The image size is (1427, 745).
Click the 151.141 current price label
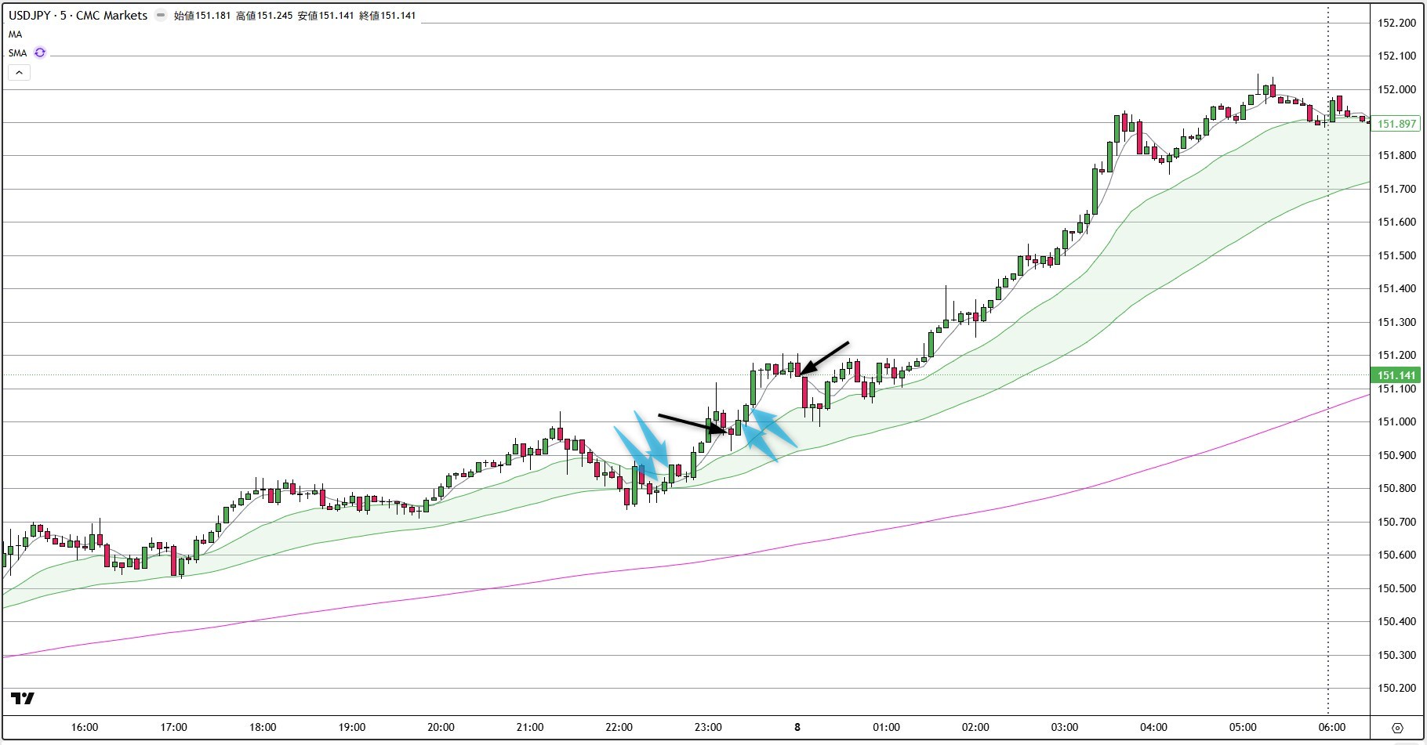tap(1396, 375)
